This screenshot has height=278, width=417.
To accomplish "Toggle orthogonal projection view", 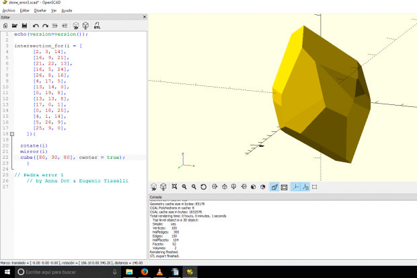I will tap(285, 186).
